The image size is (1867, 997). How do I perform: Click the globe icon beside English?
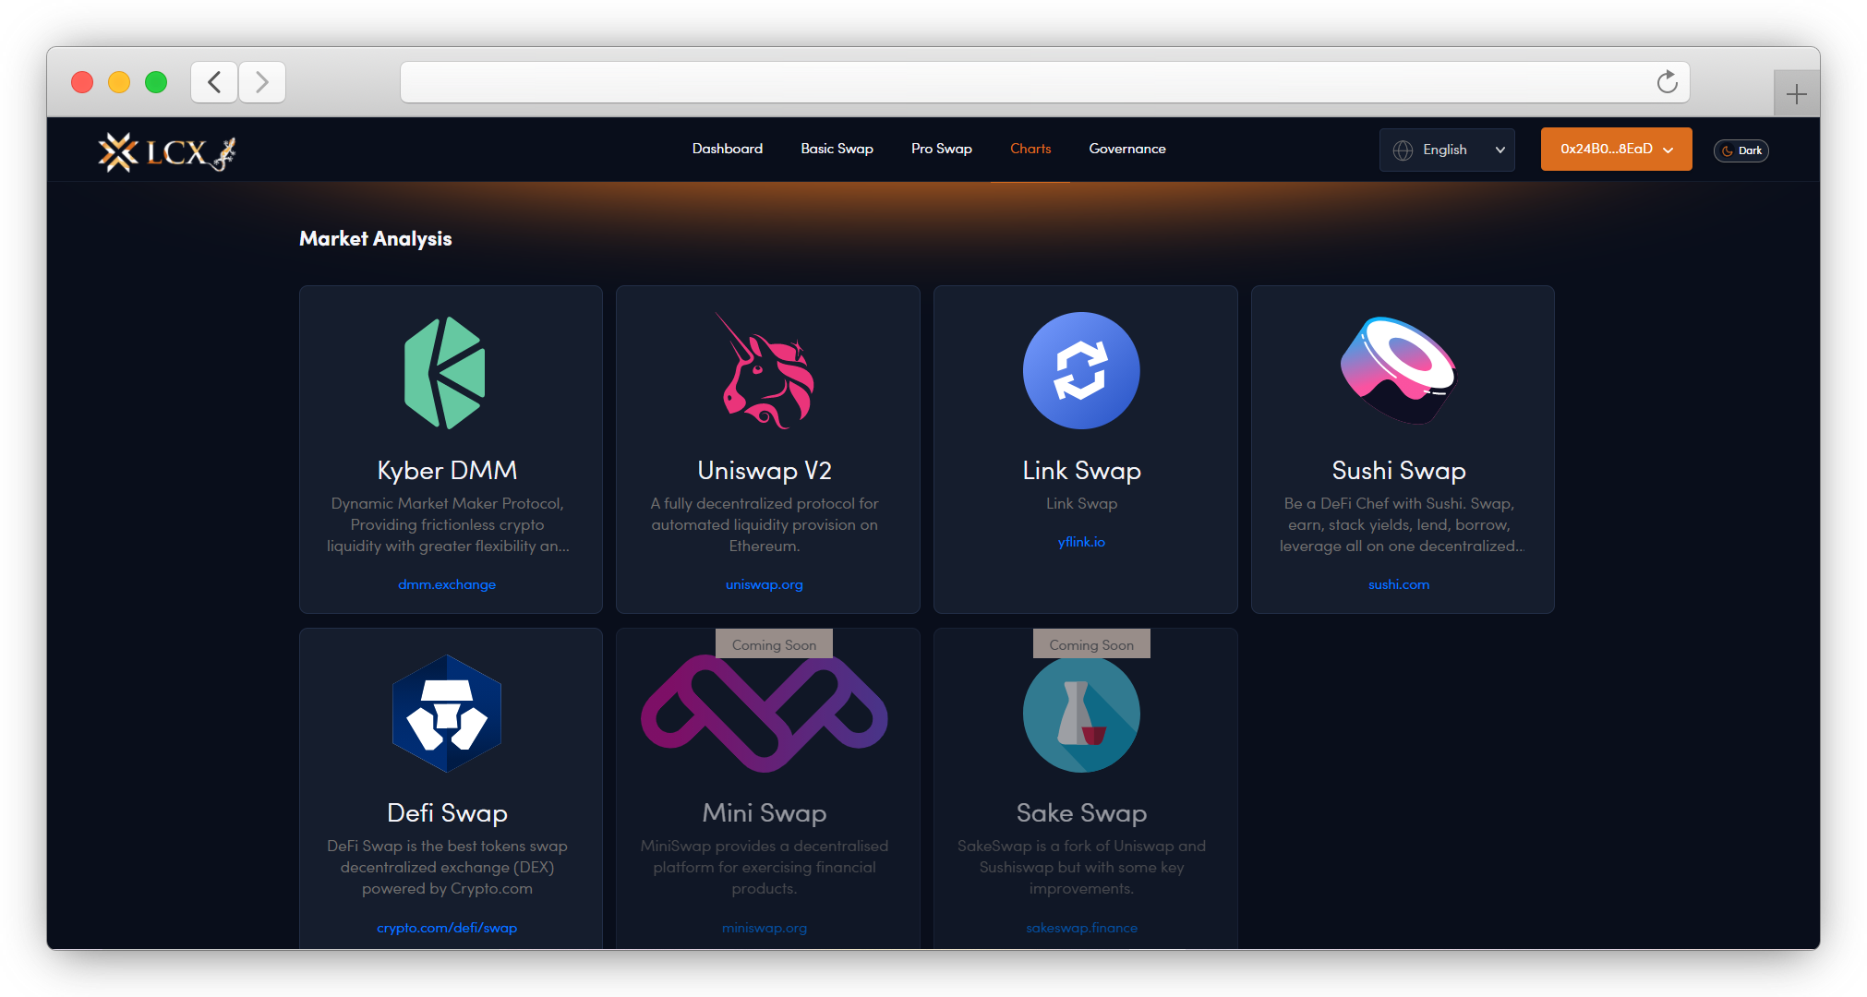pyautogui.click(x=1403, y=150)
